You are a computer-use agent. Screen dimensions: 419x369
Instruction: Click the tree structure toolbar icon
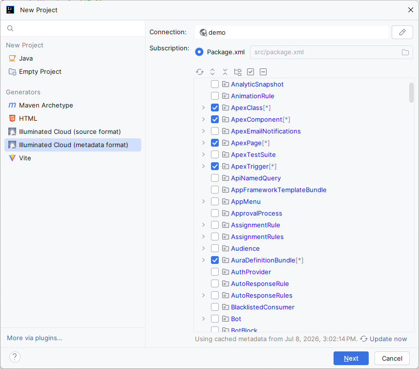(x=238, y=72)
